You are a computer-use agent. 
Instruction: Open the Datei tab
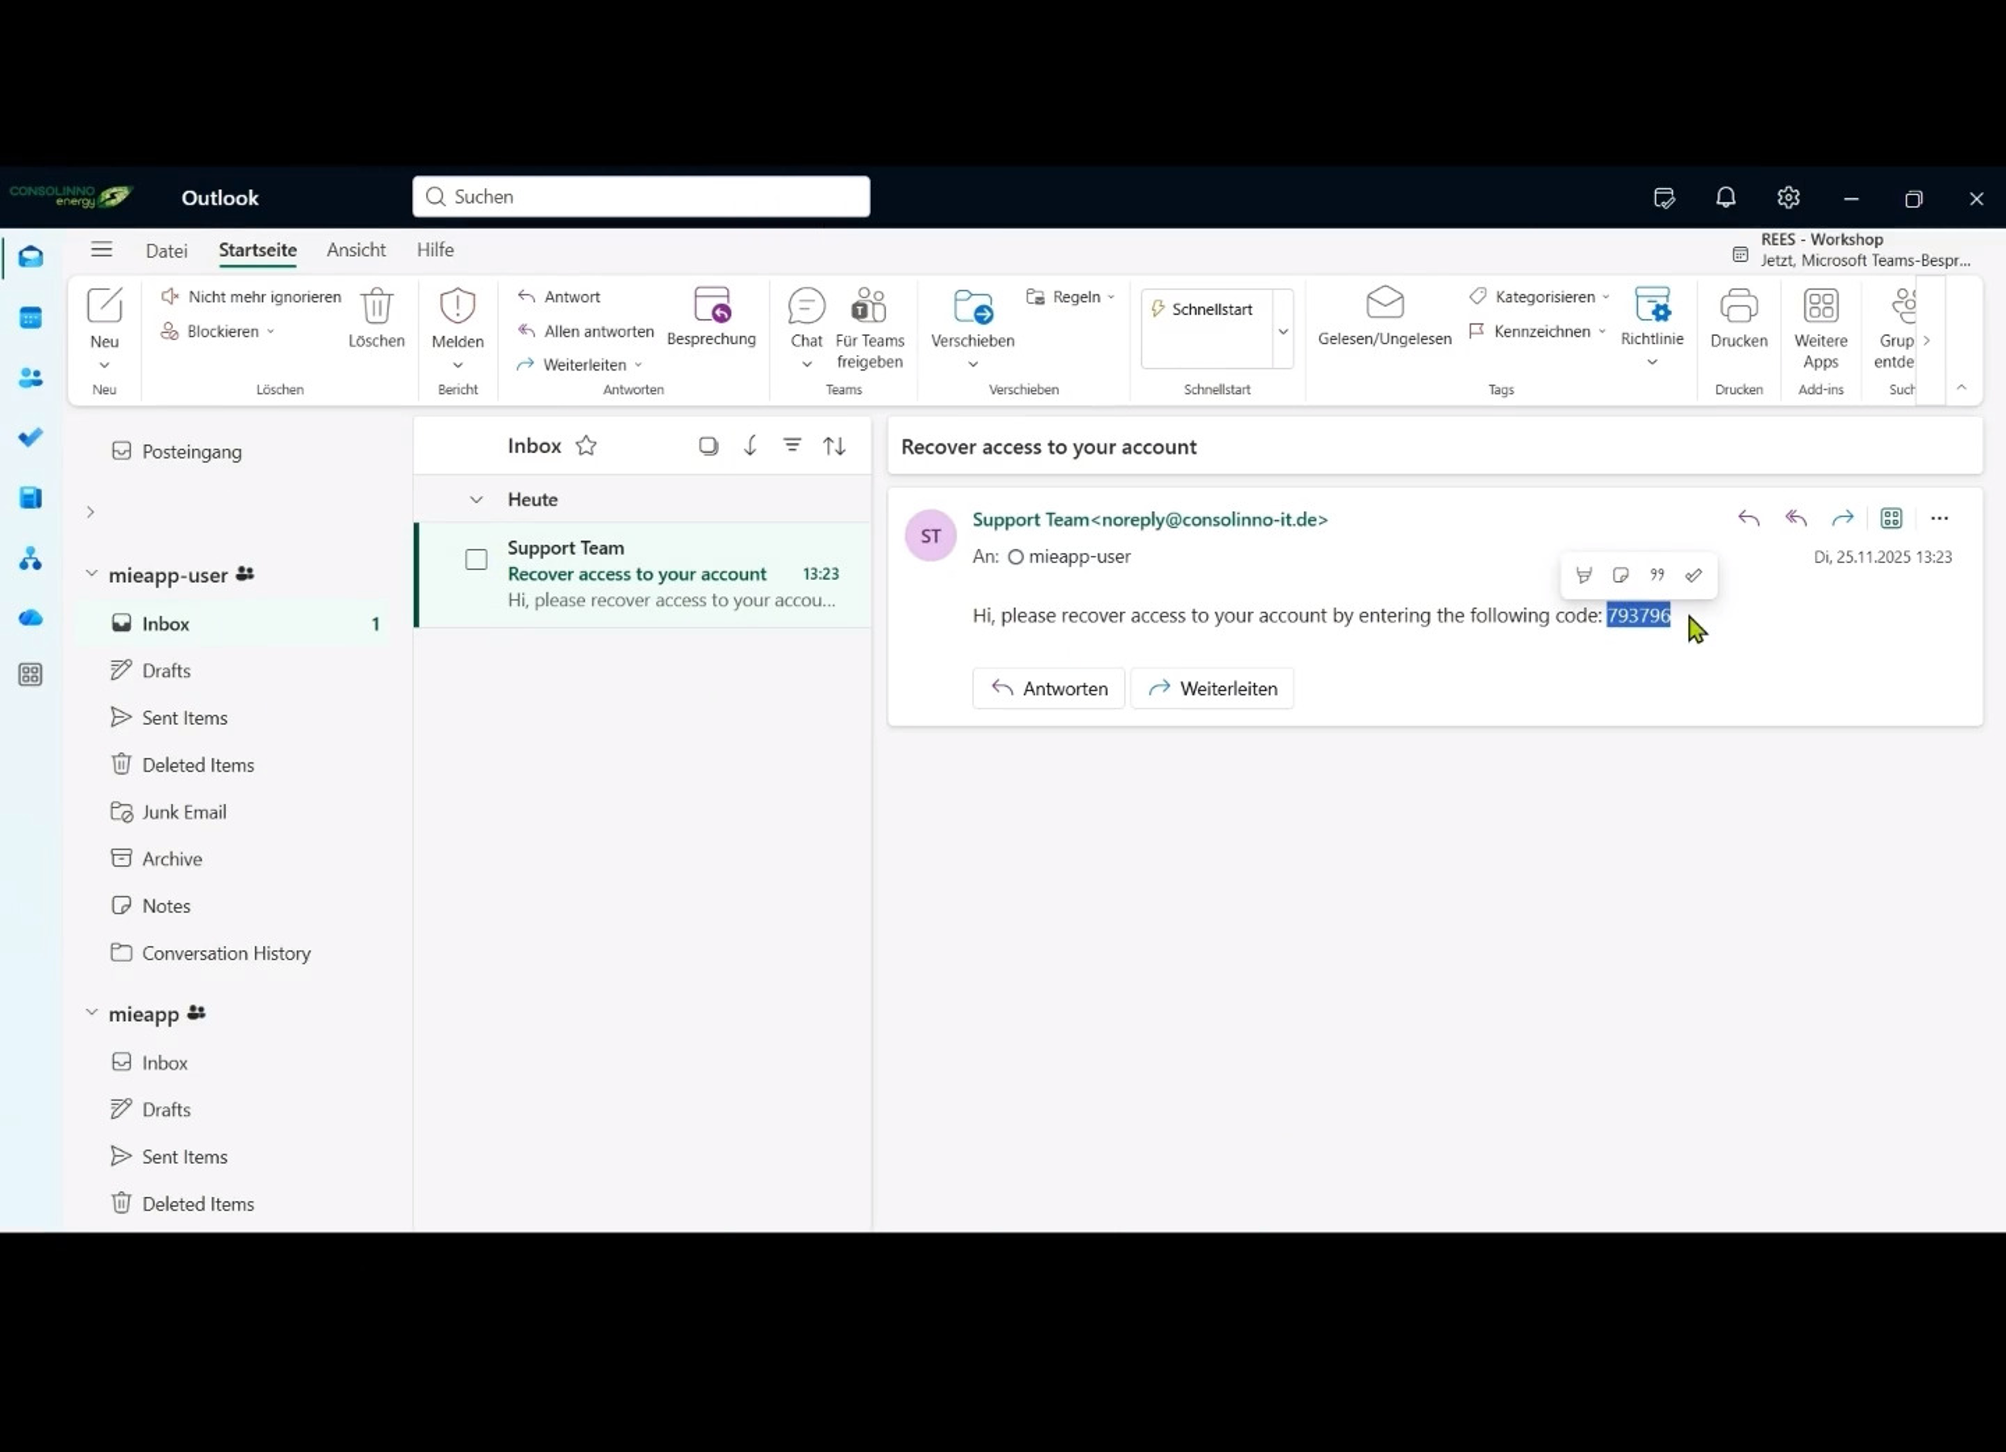(x=166, y=251)
